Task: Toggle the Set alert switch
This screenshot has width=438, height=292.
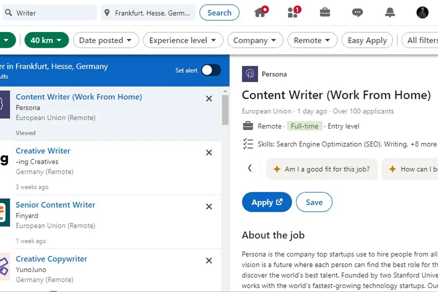Action: click(211, 70)
